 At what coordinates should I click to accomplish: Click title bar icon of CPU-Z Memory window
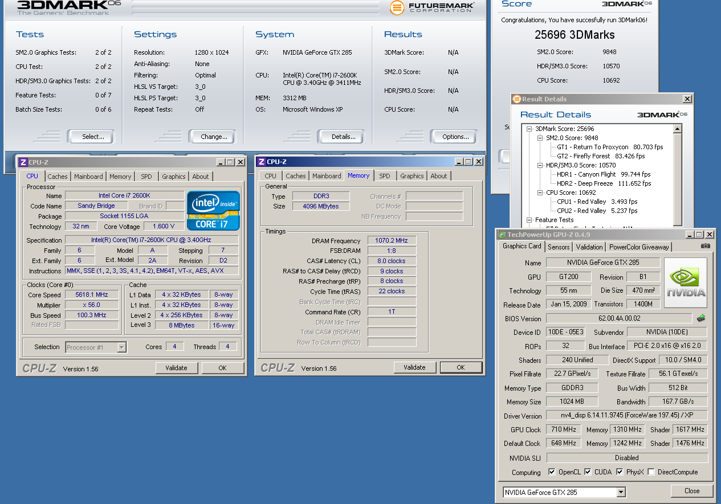(262, 162)
